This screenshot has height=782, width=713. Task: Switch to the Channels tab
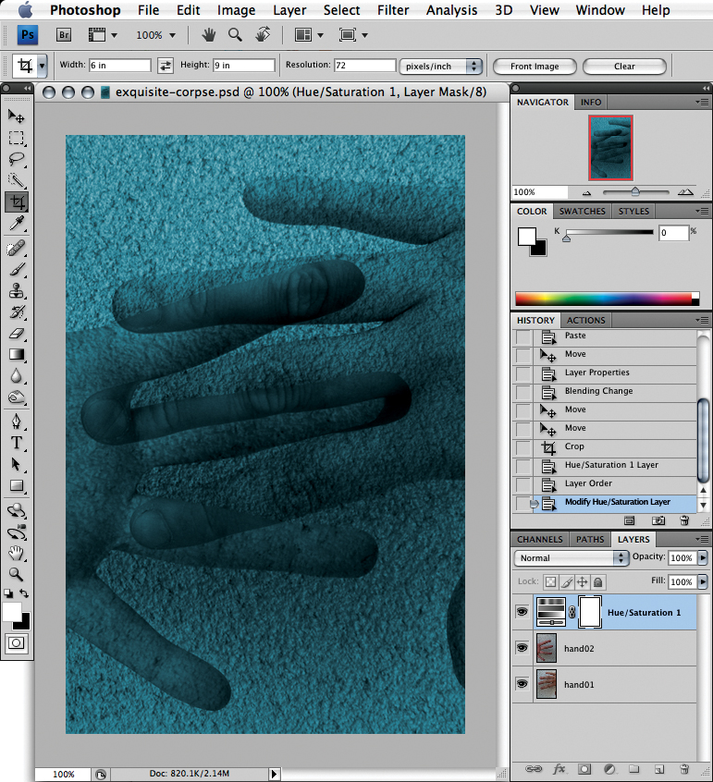coord(540,539)
